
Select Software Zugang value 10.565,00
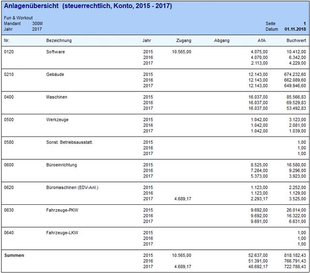coord(181,52)
